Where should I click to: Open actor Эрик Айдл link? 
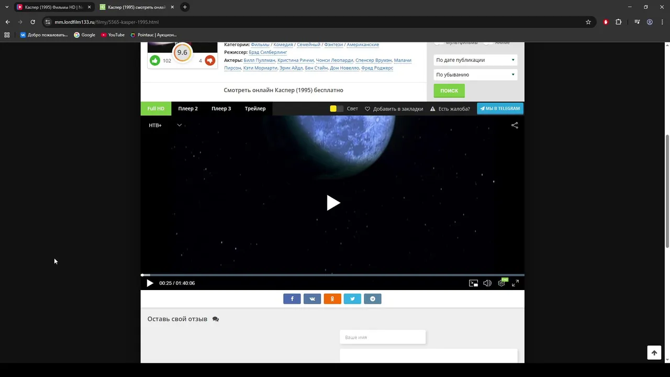click(x=291, y=68)
